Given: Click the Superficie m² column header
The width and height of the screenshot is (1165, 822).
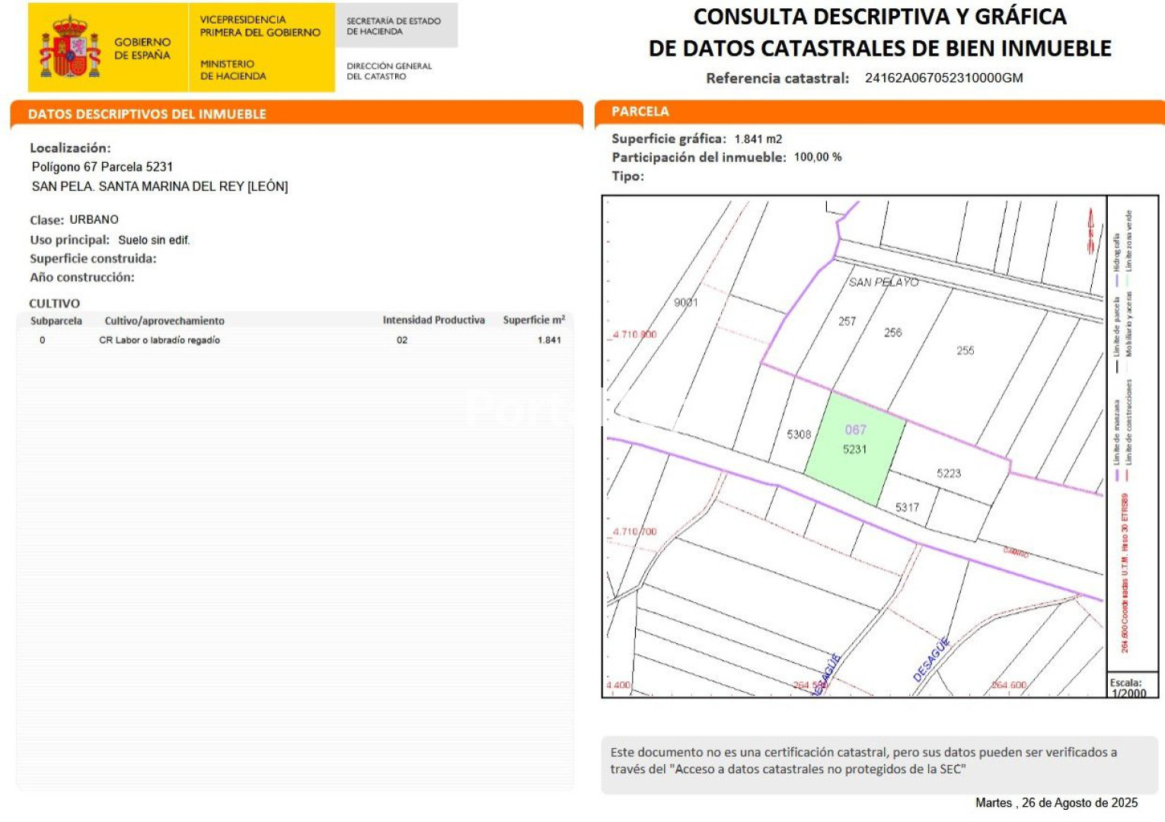Looking at the screenshot, I should tap(534, 320).
